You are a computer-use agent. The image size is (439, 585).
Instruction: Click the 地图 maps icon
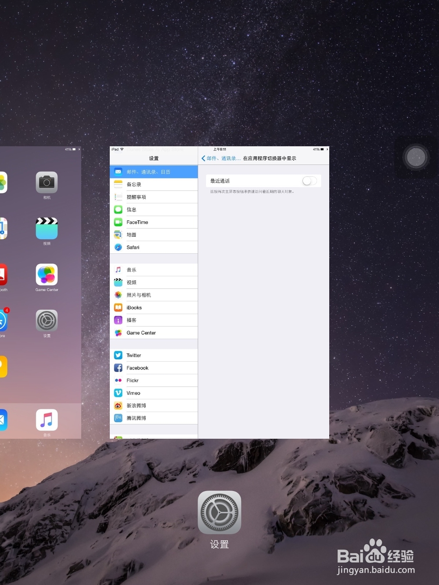(x=118, y=235)
